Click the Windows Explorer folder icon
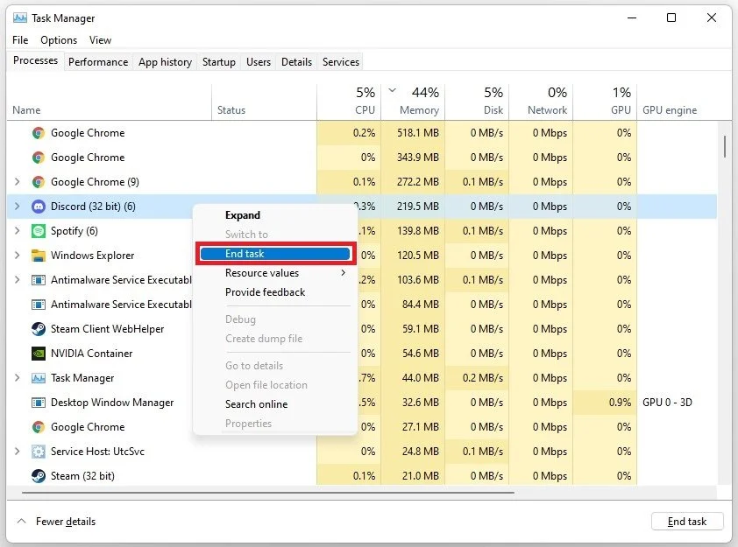Screen dimensions: 738x547 tap(38, 256)
